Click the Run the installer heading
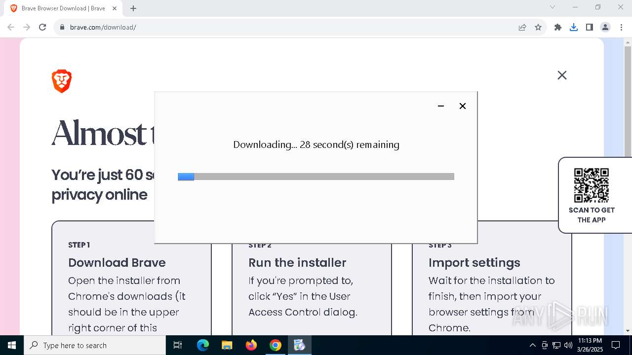The image size is (632, 355). (x=297, y=262)
